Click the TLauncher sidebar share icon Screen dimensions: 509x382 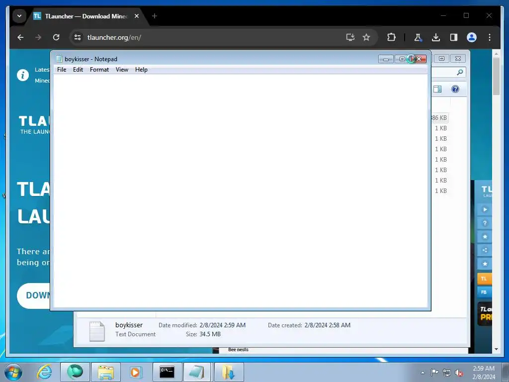point(485,250)
